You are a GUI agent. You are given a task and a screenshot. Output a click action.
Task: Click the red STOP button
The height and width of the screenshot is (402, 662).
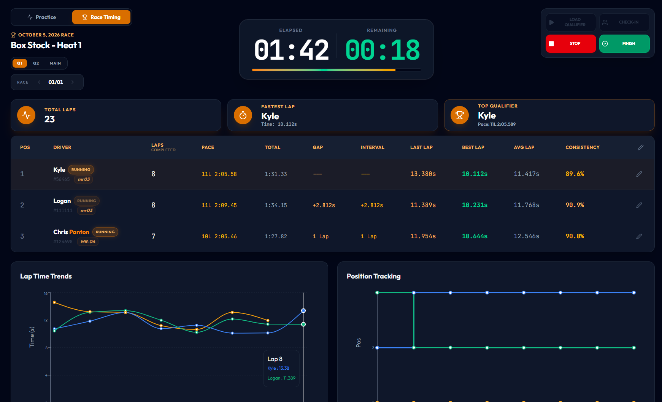pyautogui.click(x=571, y=44)
